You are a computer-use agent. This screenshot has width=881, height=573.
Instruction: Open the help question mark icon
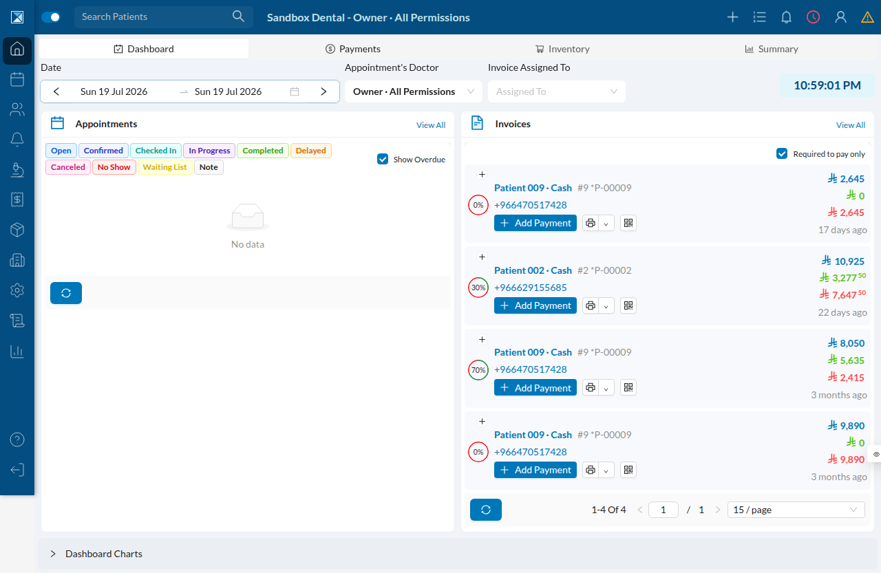[17, 440]
